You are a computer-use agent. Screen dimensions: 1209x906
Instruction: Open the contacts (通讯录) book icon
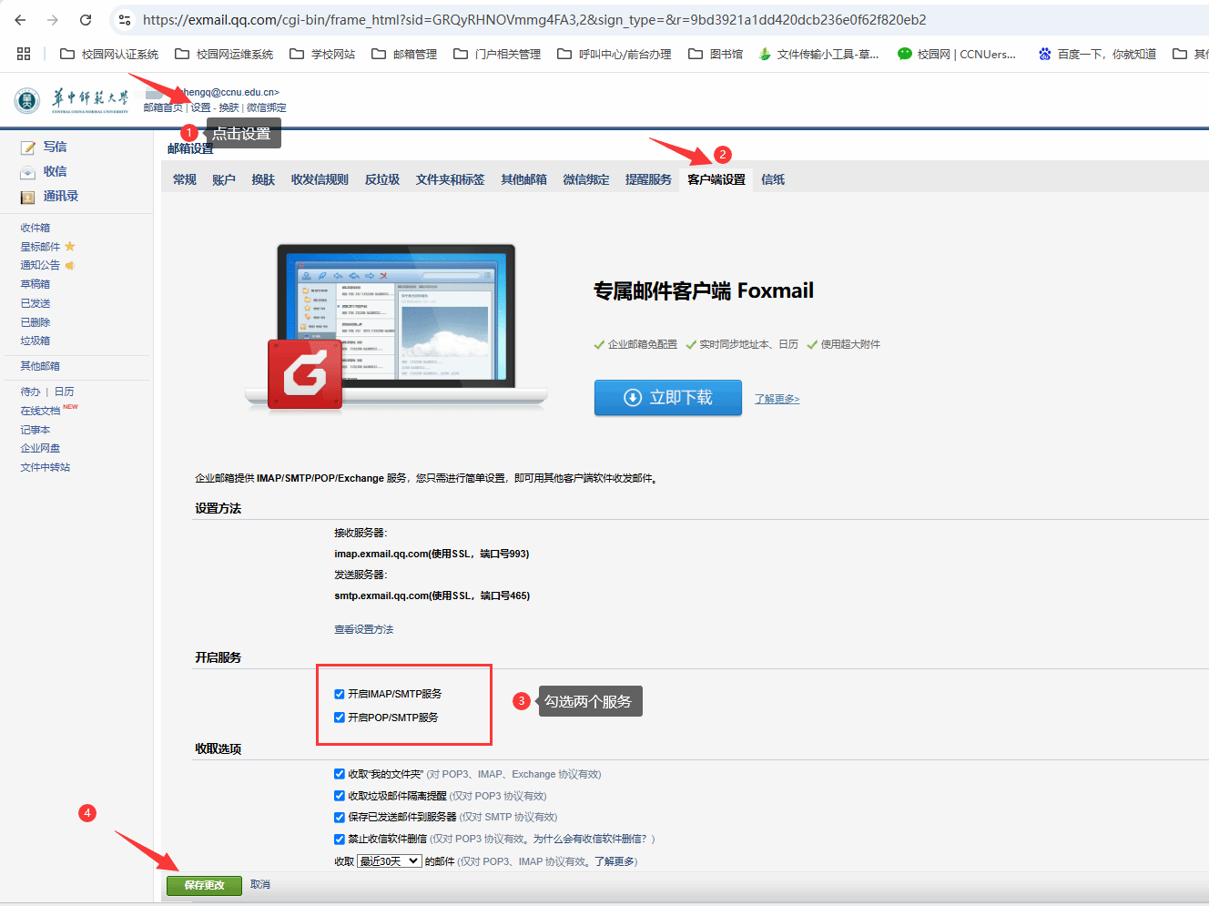[28, 197]
